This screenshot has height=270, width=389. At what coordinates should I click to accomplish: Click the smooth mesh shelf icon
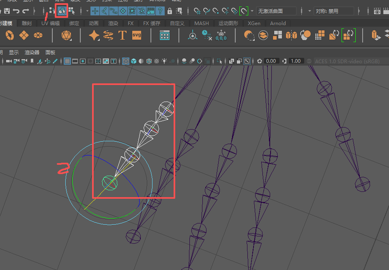tap(305, 35)
